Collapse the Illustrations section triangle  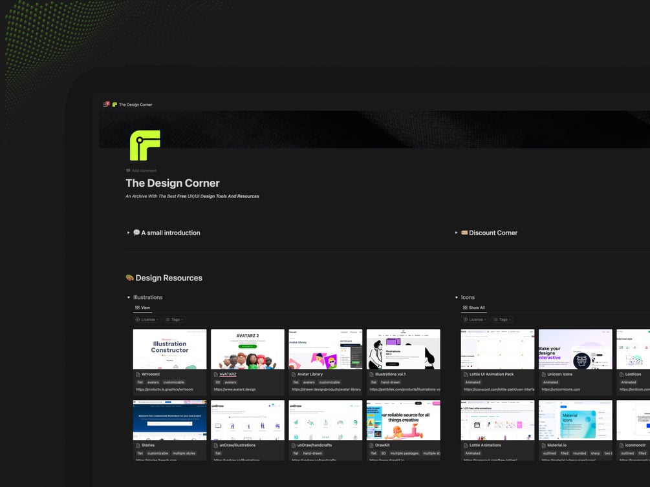129,297
